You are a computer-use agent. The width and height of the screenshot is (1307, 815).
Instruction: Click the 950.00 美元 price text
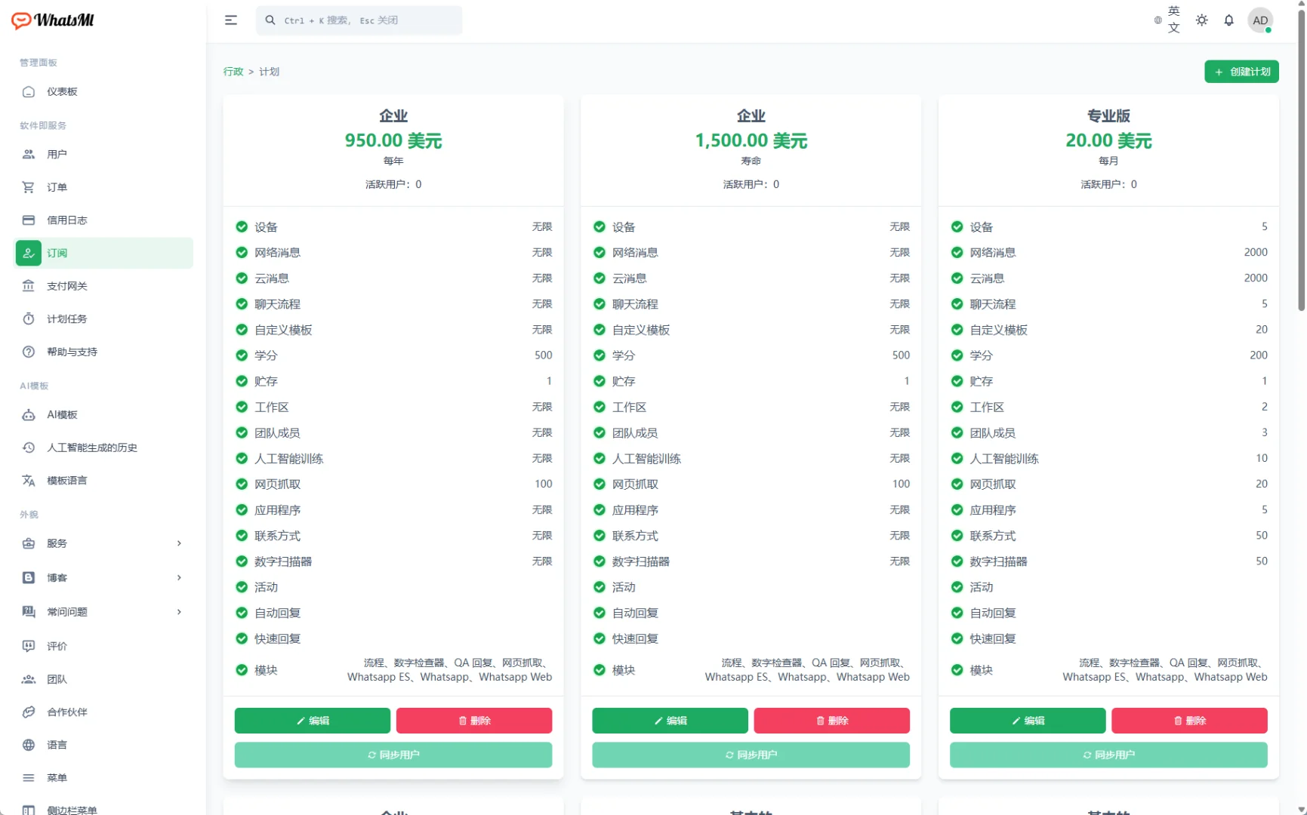pyautogui.click(x=393, y=141)
